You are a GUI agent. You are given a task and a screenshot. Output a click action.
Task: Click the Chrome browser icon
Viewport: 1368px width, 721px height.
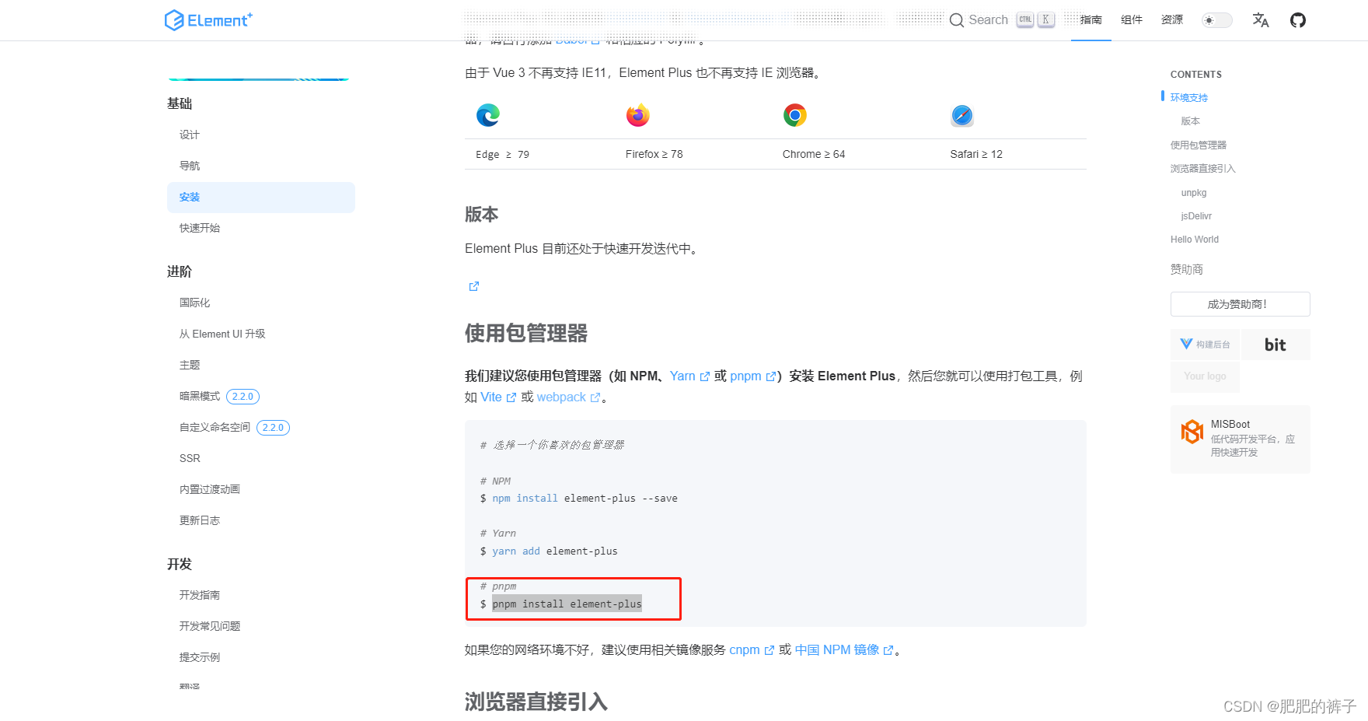795,115
